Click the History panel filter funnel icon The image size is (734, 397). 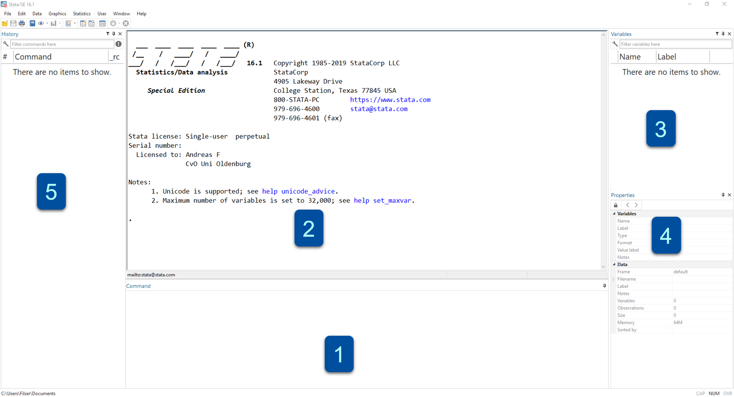[x=108, y=34]
